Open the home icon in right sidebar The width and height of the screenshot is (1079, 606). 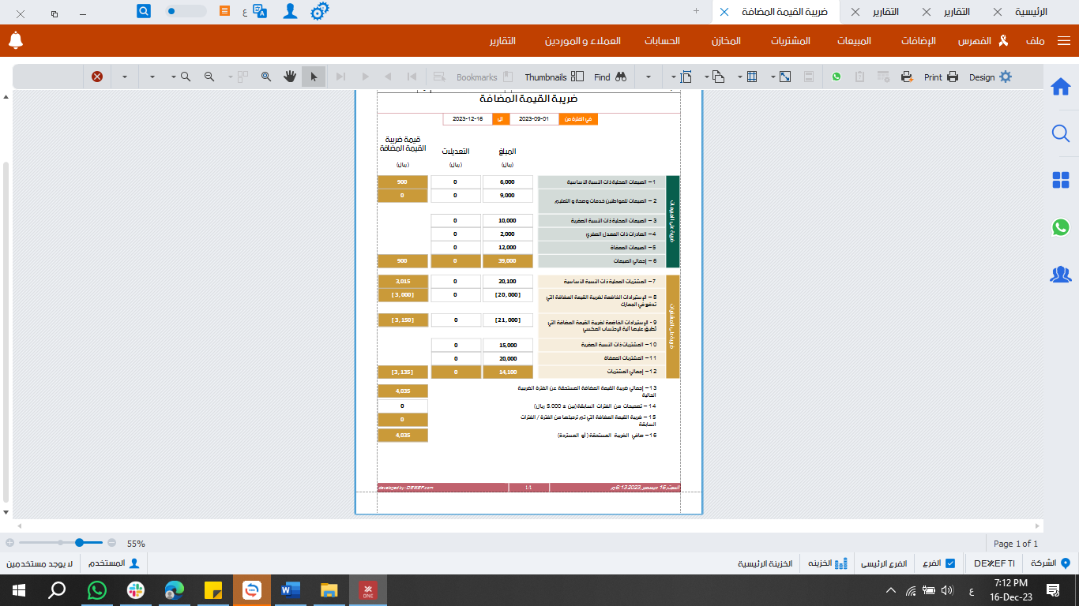click(1060, 87)
